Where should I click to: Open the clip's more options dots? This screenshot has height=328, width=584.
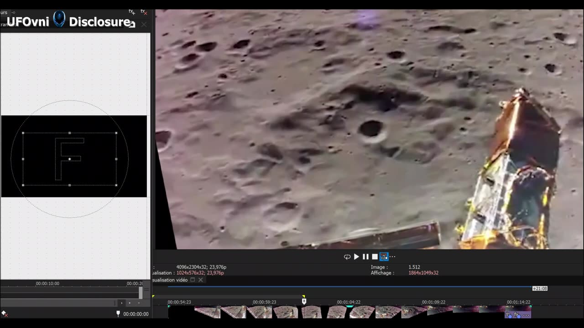tap(526, 315)
